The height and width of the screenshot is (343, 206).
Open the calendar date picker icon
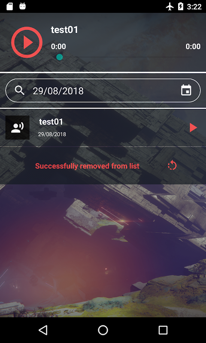click(186, 90)
